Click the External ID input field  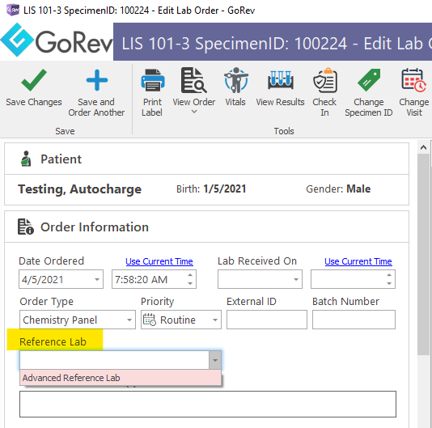tap(267, 320)
